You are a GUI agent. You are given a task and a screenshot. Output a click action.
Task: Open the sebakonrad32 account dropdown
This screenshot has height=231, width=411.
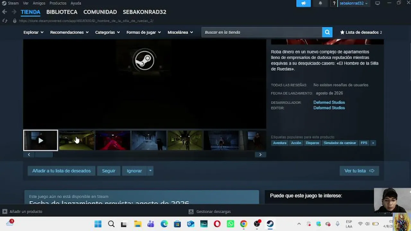click(x=354, y=3)
